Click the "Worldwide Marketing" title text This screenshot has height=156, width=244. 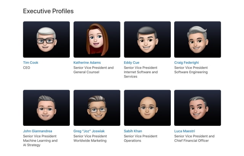pyautogui.click(x=90, y=141)
